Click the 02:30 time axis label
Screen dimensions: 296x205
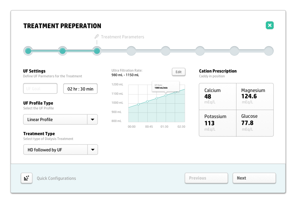(181, 126)
